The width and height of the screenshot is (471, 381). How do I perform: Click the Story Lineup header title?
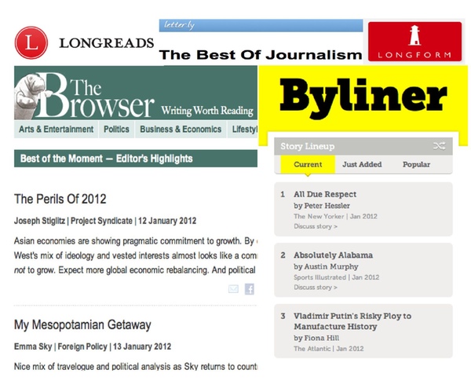(307, 146)
